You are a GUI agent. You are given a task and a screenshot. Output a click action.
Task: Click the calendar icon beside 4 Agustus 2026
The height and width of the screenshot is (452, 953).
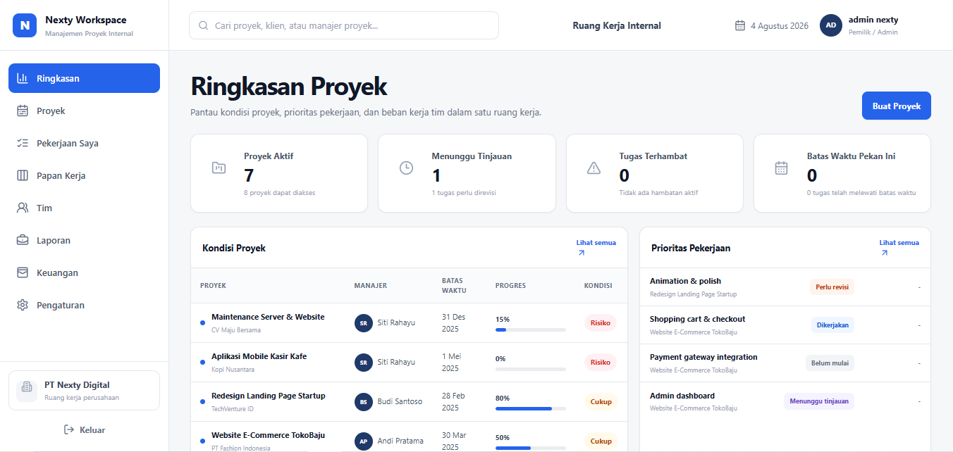click(x=740, y=25)
